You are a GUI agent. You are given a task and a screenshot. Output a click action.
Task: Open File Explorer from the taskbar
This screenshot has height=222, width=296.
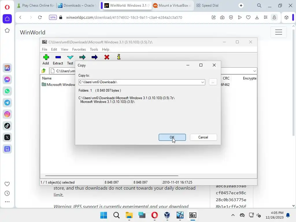[x=129, y=215]
